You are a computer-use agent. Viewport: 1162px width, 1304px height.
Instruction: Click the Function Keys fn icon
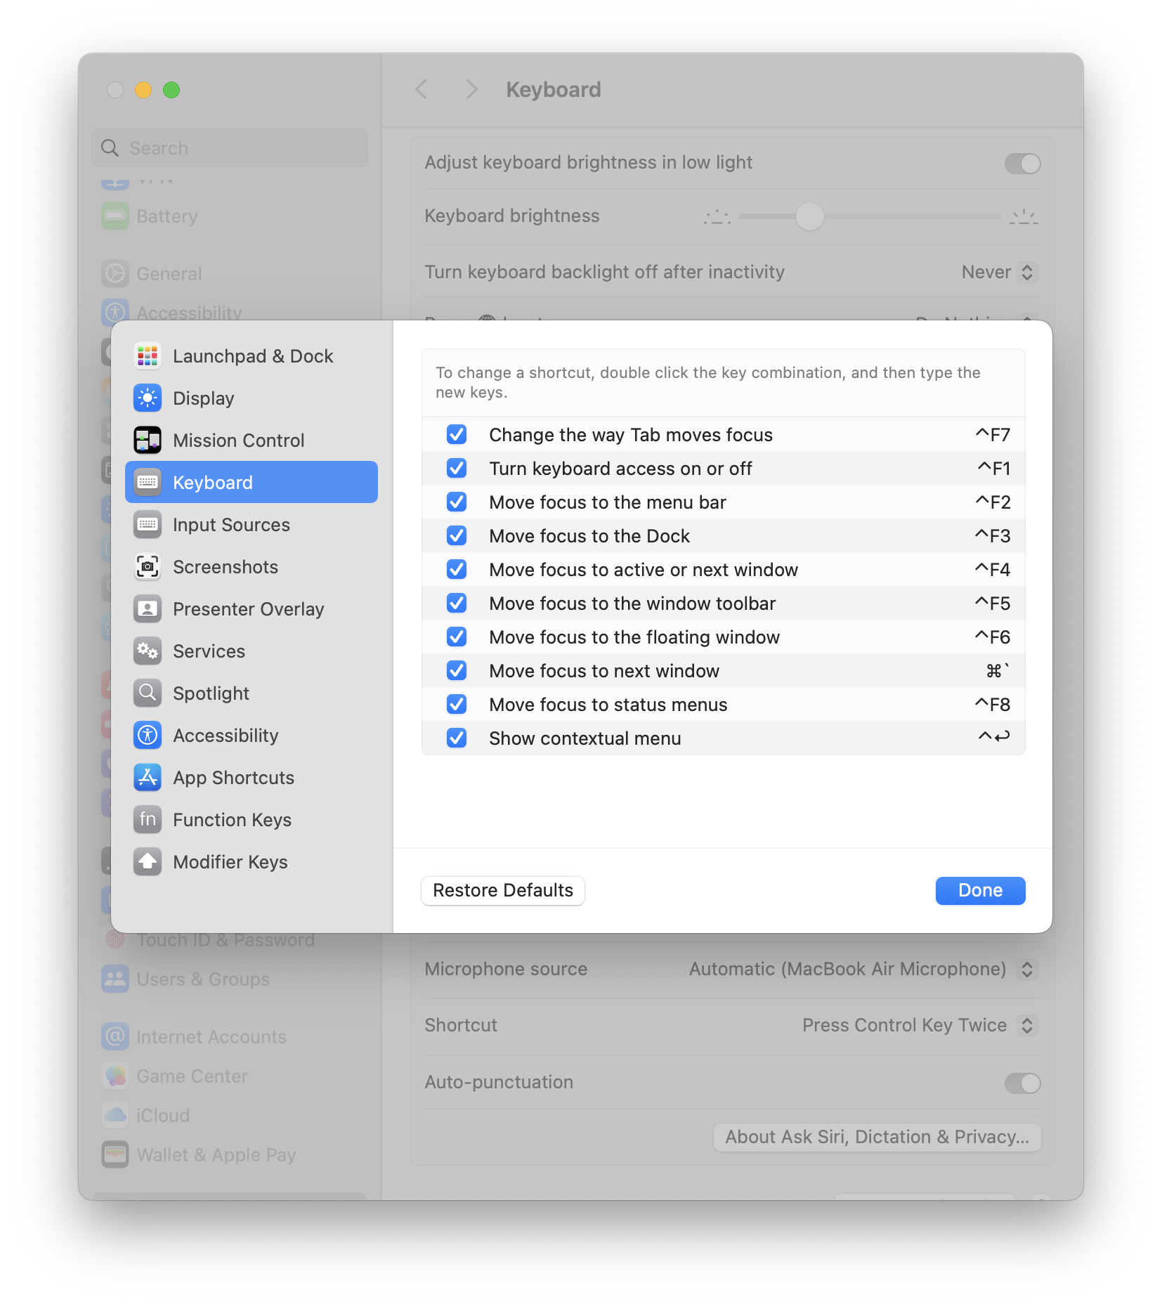click(x=148, y=820)
